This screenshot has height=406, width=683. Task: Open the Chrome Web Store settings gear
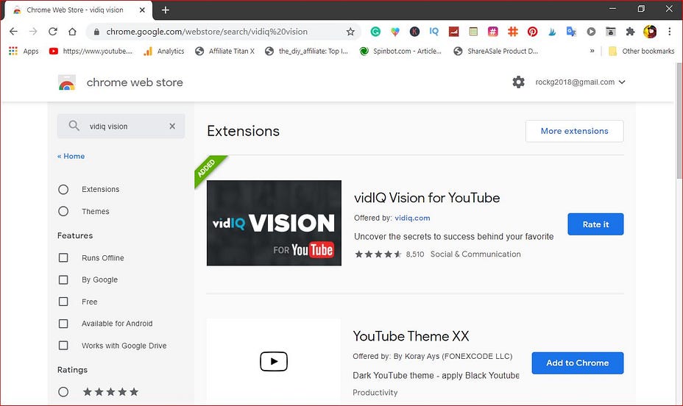tap(518, 82)
